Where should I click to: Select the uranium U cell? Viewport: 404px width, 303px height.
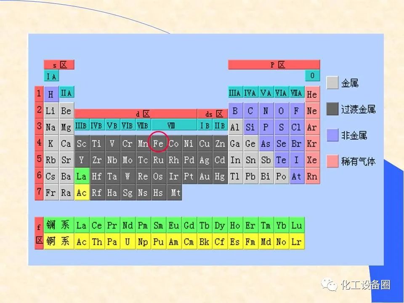(128, 242)
